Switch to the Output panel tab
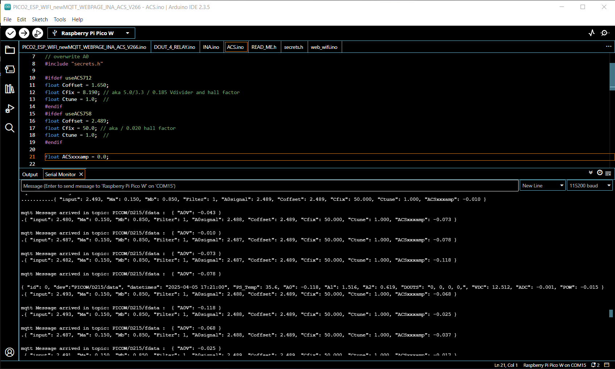The image size is (615, 369). tap(30, 174)
